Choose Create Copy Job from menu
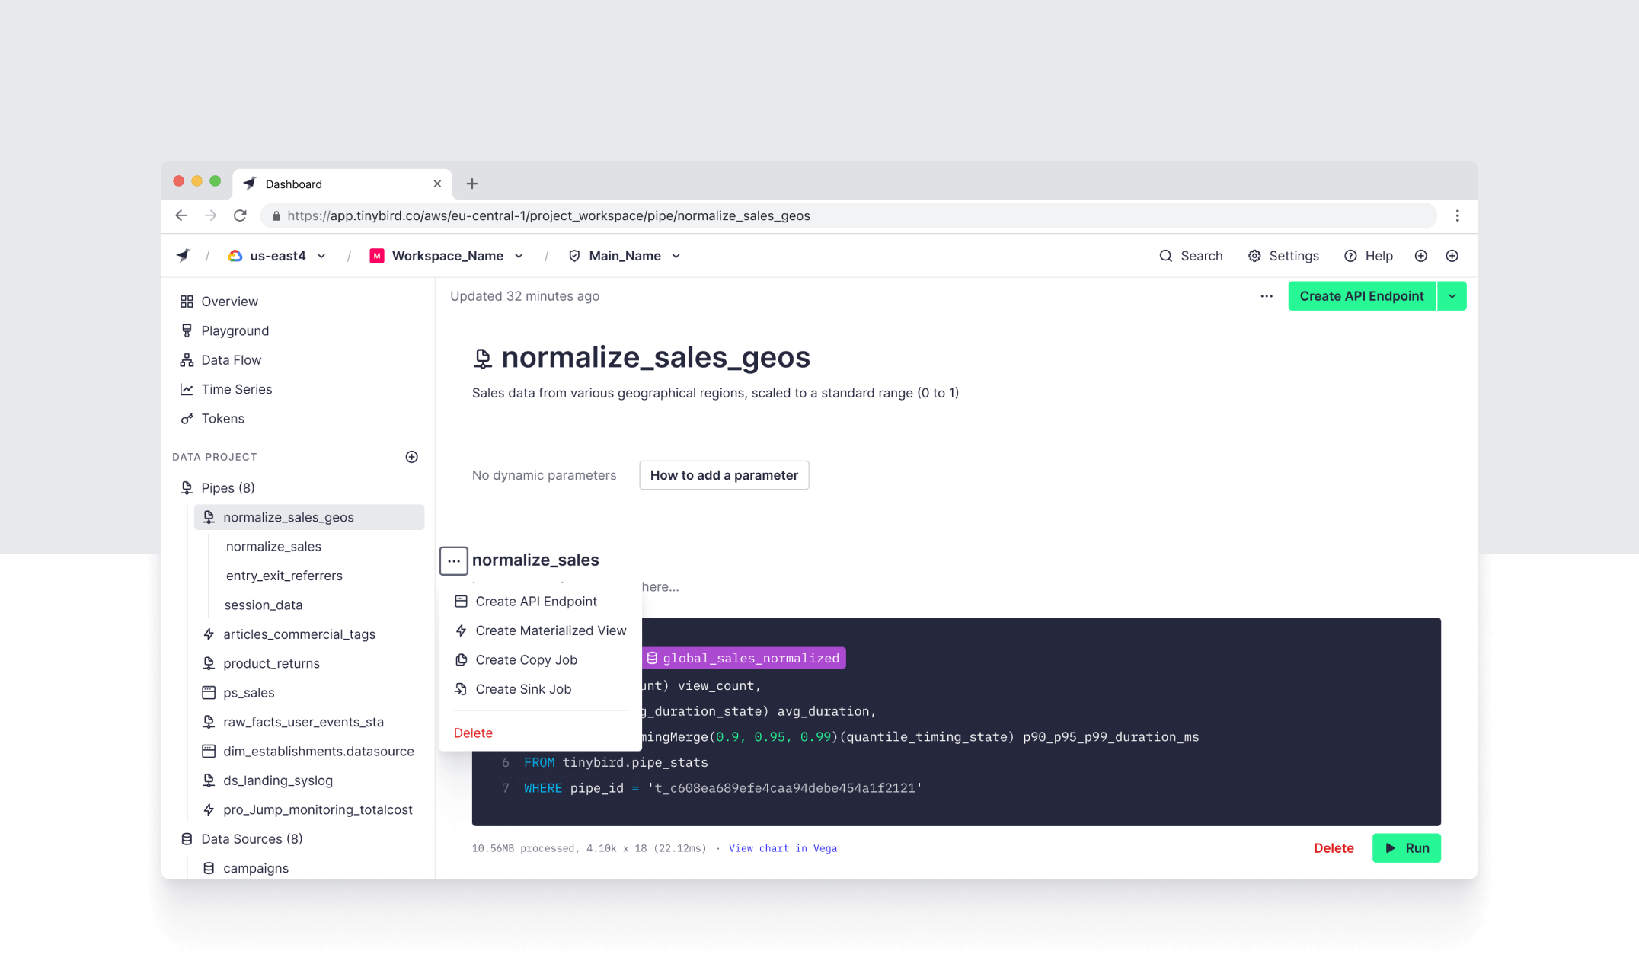 [526, 660]
